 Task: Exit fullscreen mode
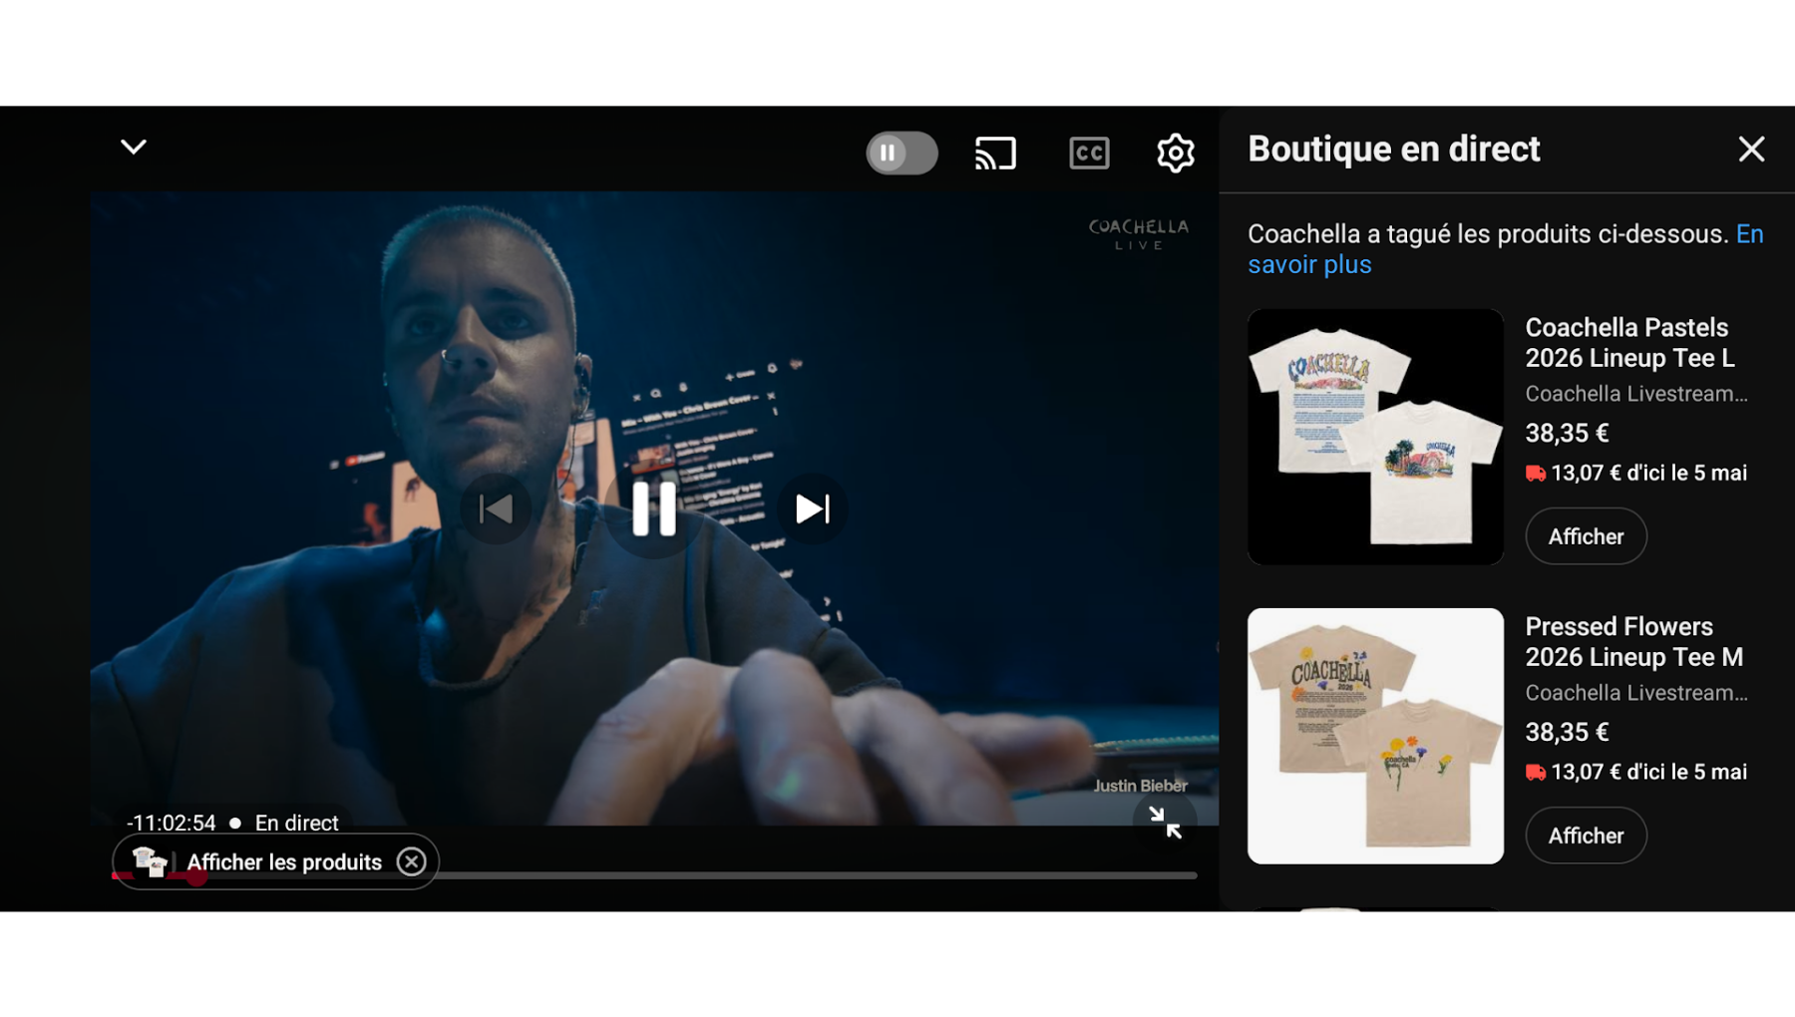click(x=1164, y=822)
